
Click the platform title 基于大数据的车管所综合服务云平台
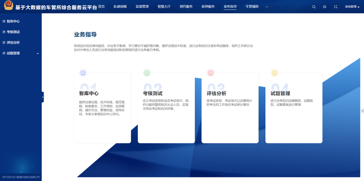56,7
